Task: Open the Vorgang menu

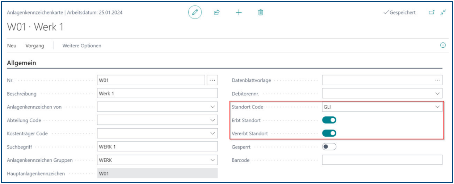Action: [35, 46]
